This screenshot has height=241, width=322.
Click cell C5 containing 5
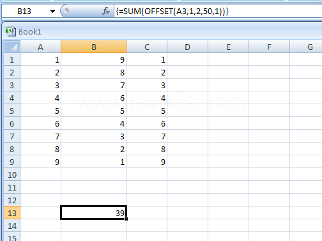pyautogui.click(x=147, y=111)
